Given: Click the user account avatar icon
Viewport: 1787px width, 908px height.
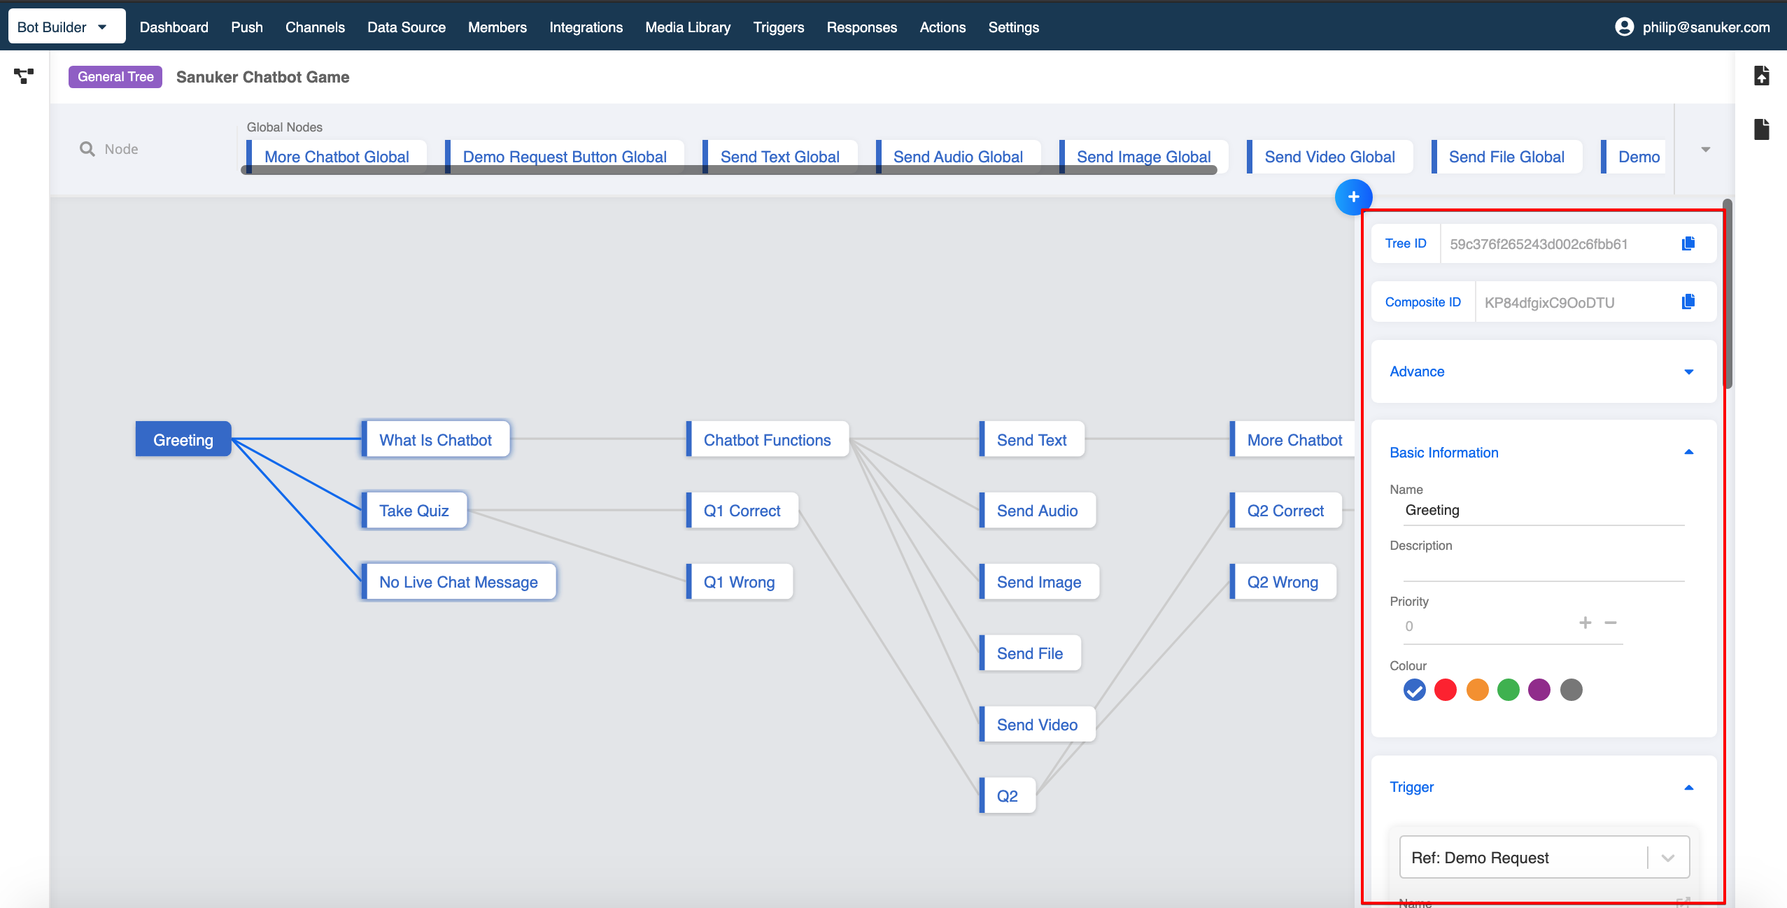Looking at the screenshot, I should (1624, 27).
